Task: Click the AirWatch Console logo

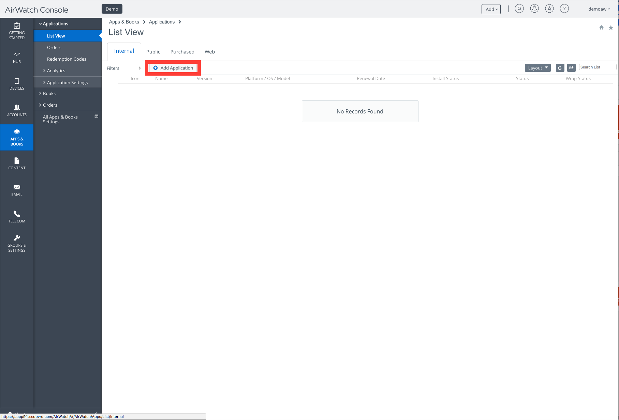Action: click(x=37, y=10)
